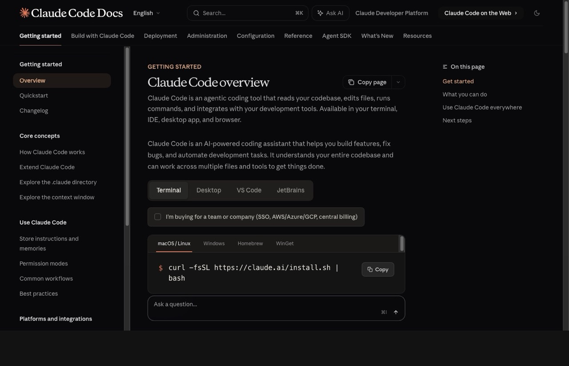Focus the Search input field
The image size is (569, 366).
(248, 13)
